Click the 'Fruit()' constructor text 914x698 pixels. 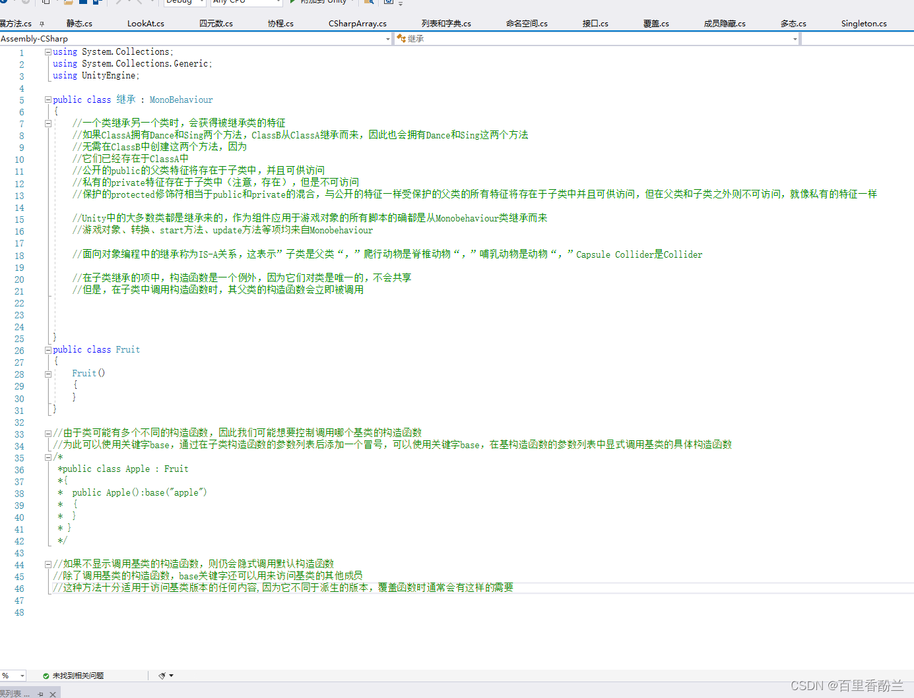pyautogui.click(x=88, y=373)
